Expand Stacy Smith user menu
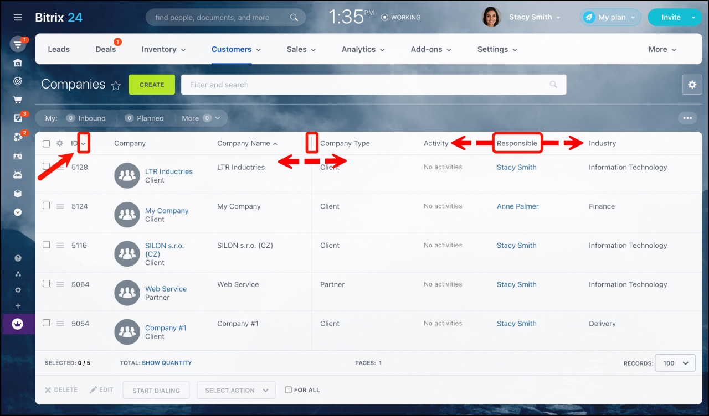This screenshot has width=709, height=416. [x=558, y=18]
